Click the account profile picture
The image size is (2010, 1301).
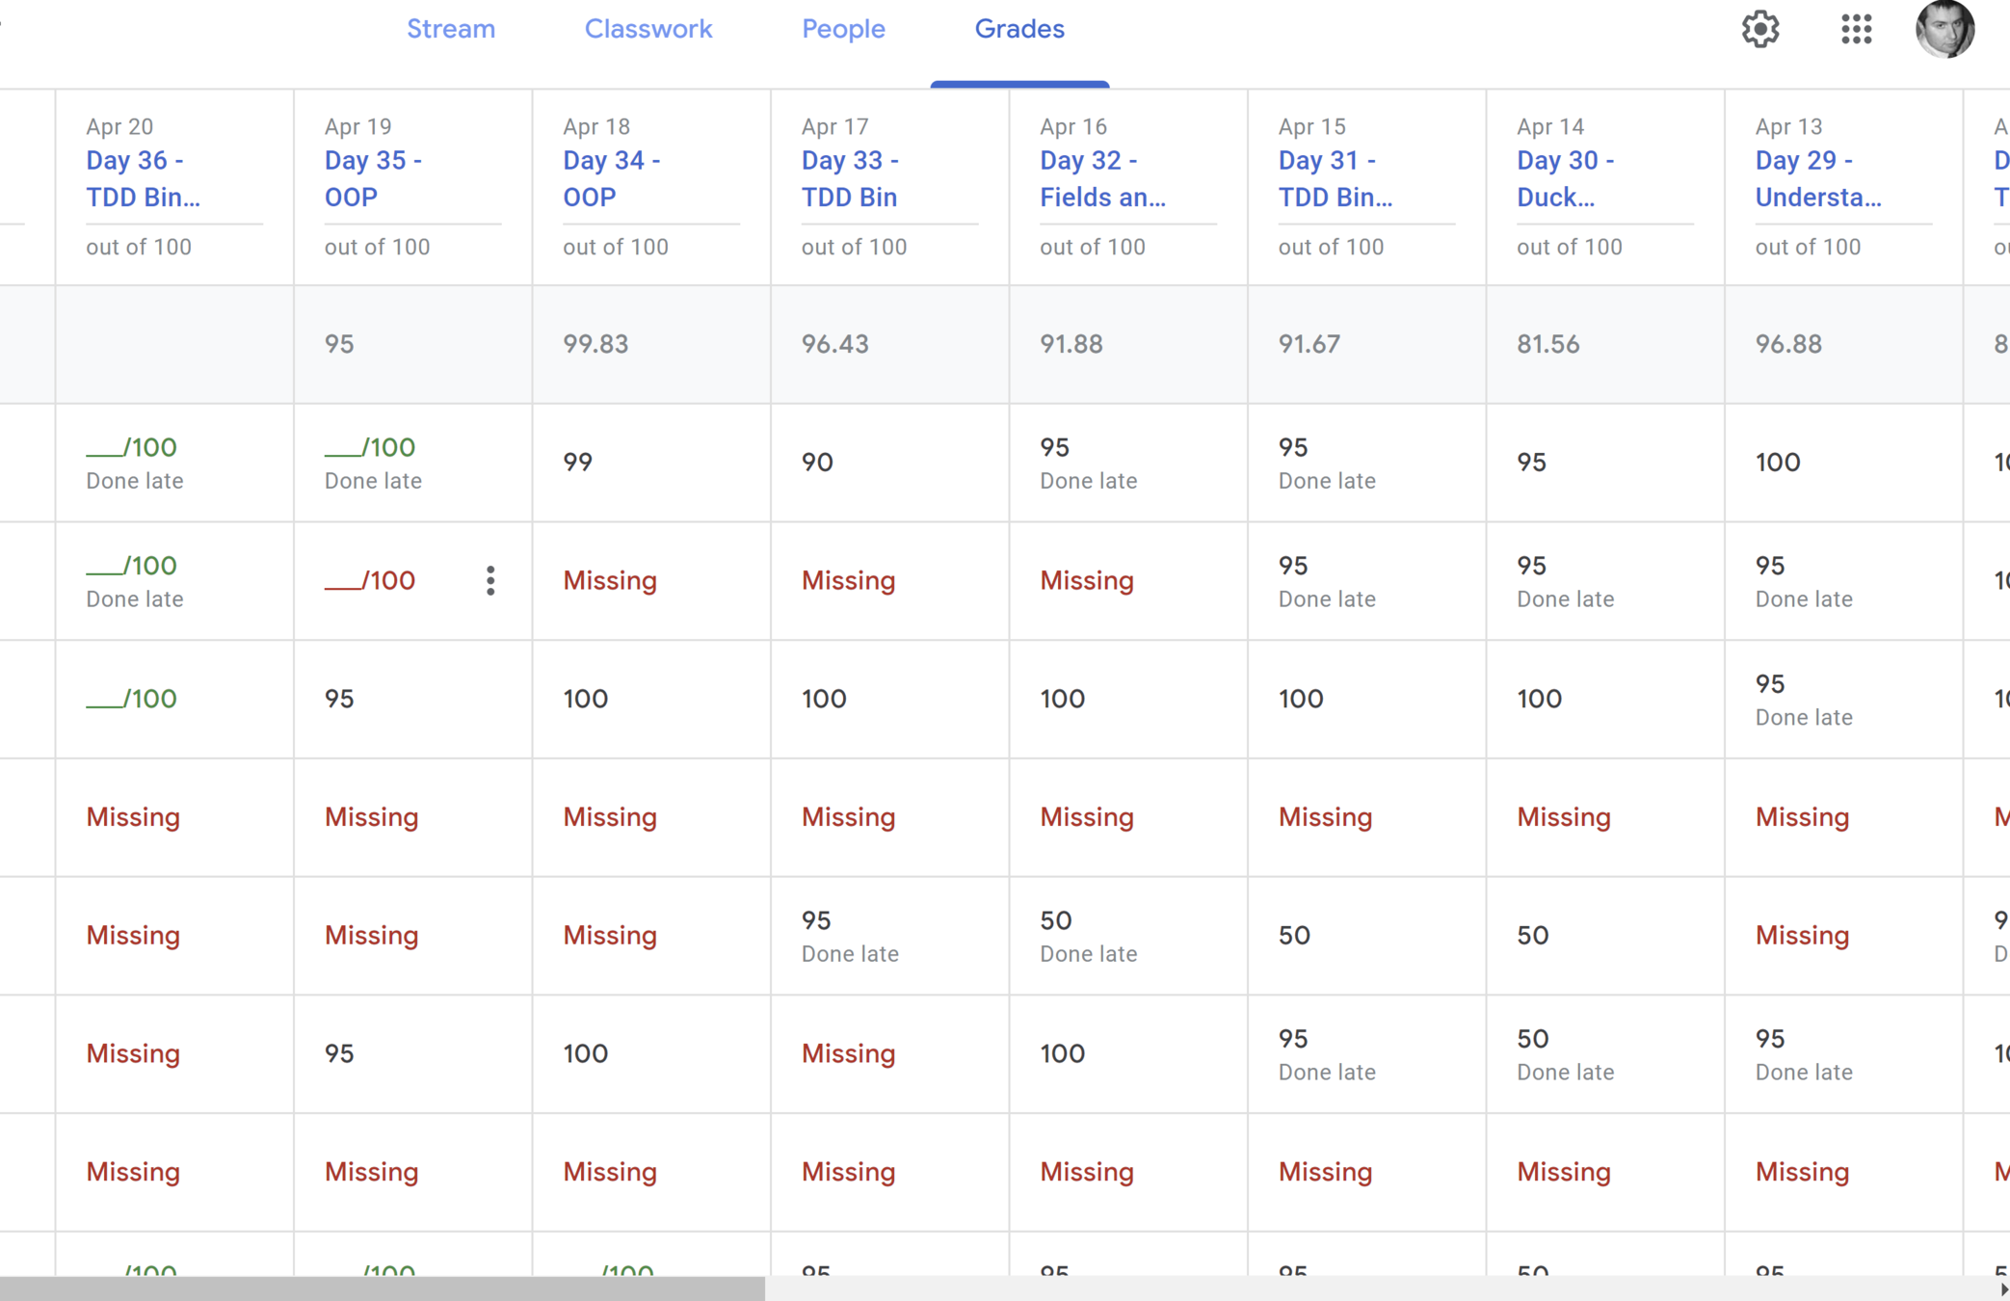point(1944,29)
